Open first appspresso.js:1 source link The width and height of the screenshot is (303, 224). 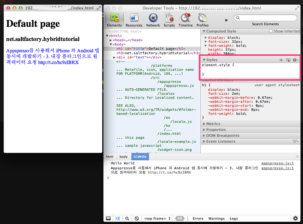tap(277, 163)
